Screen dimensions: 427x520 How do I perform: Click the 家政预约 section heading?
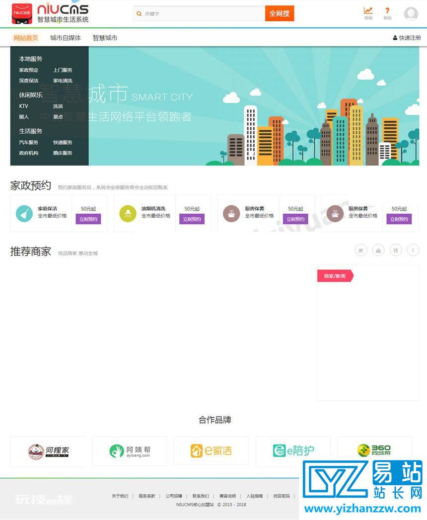coord(30,185)
